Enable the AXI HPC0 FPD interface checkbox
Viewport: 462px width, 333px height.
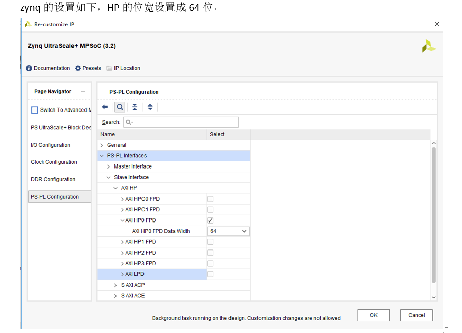tap(210, 199)
